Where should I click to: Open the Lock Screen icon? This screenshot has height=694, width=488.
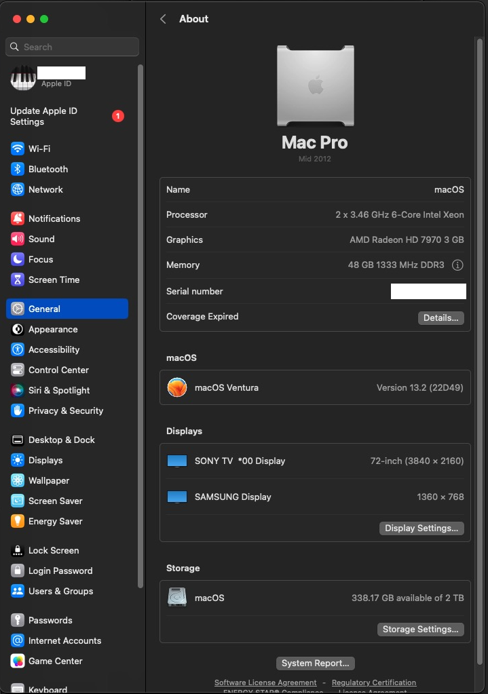pyautogui.click(x=17, y=551)
